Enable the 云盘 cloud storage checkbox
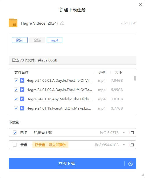Screen dimensions: 145x178 15,145
